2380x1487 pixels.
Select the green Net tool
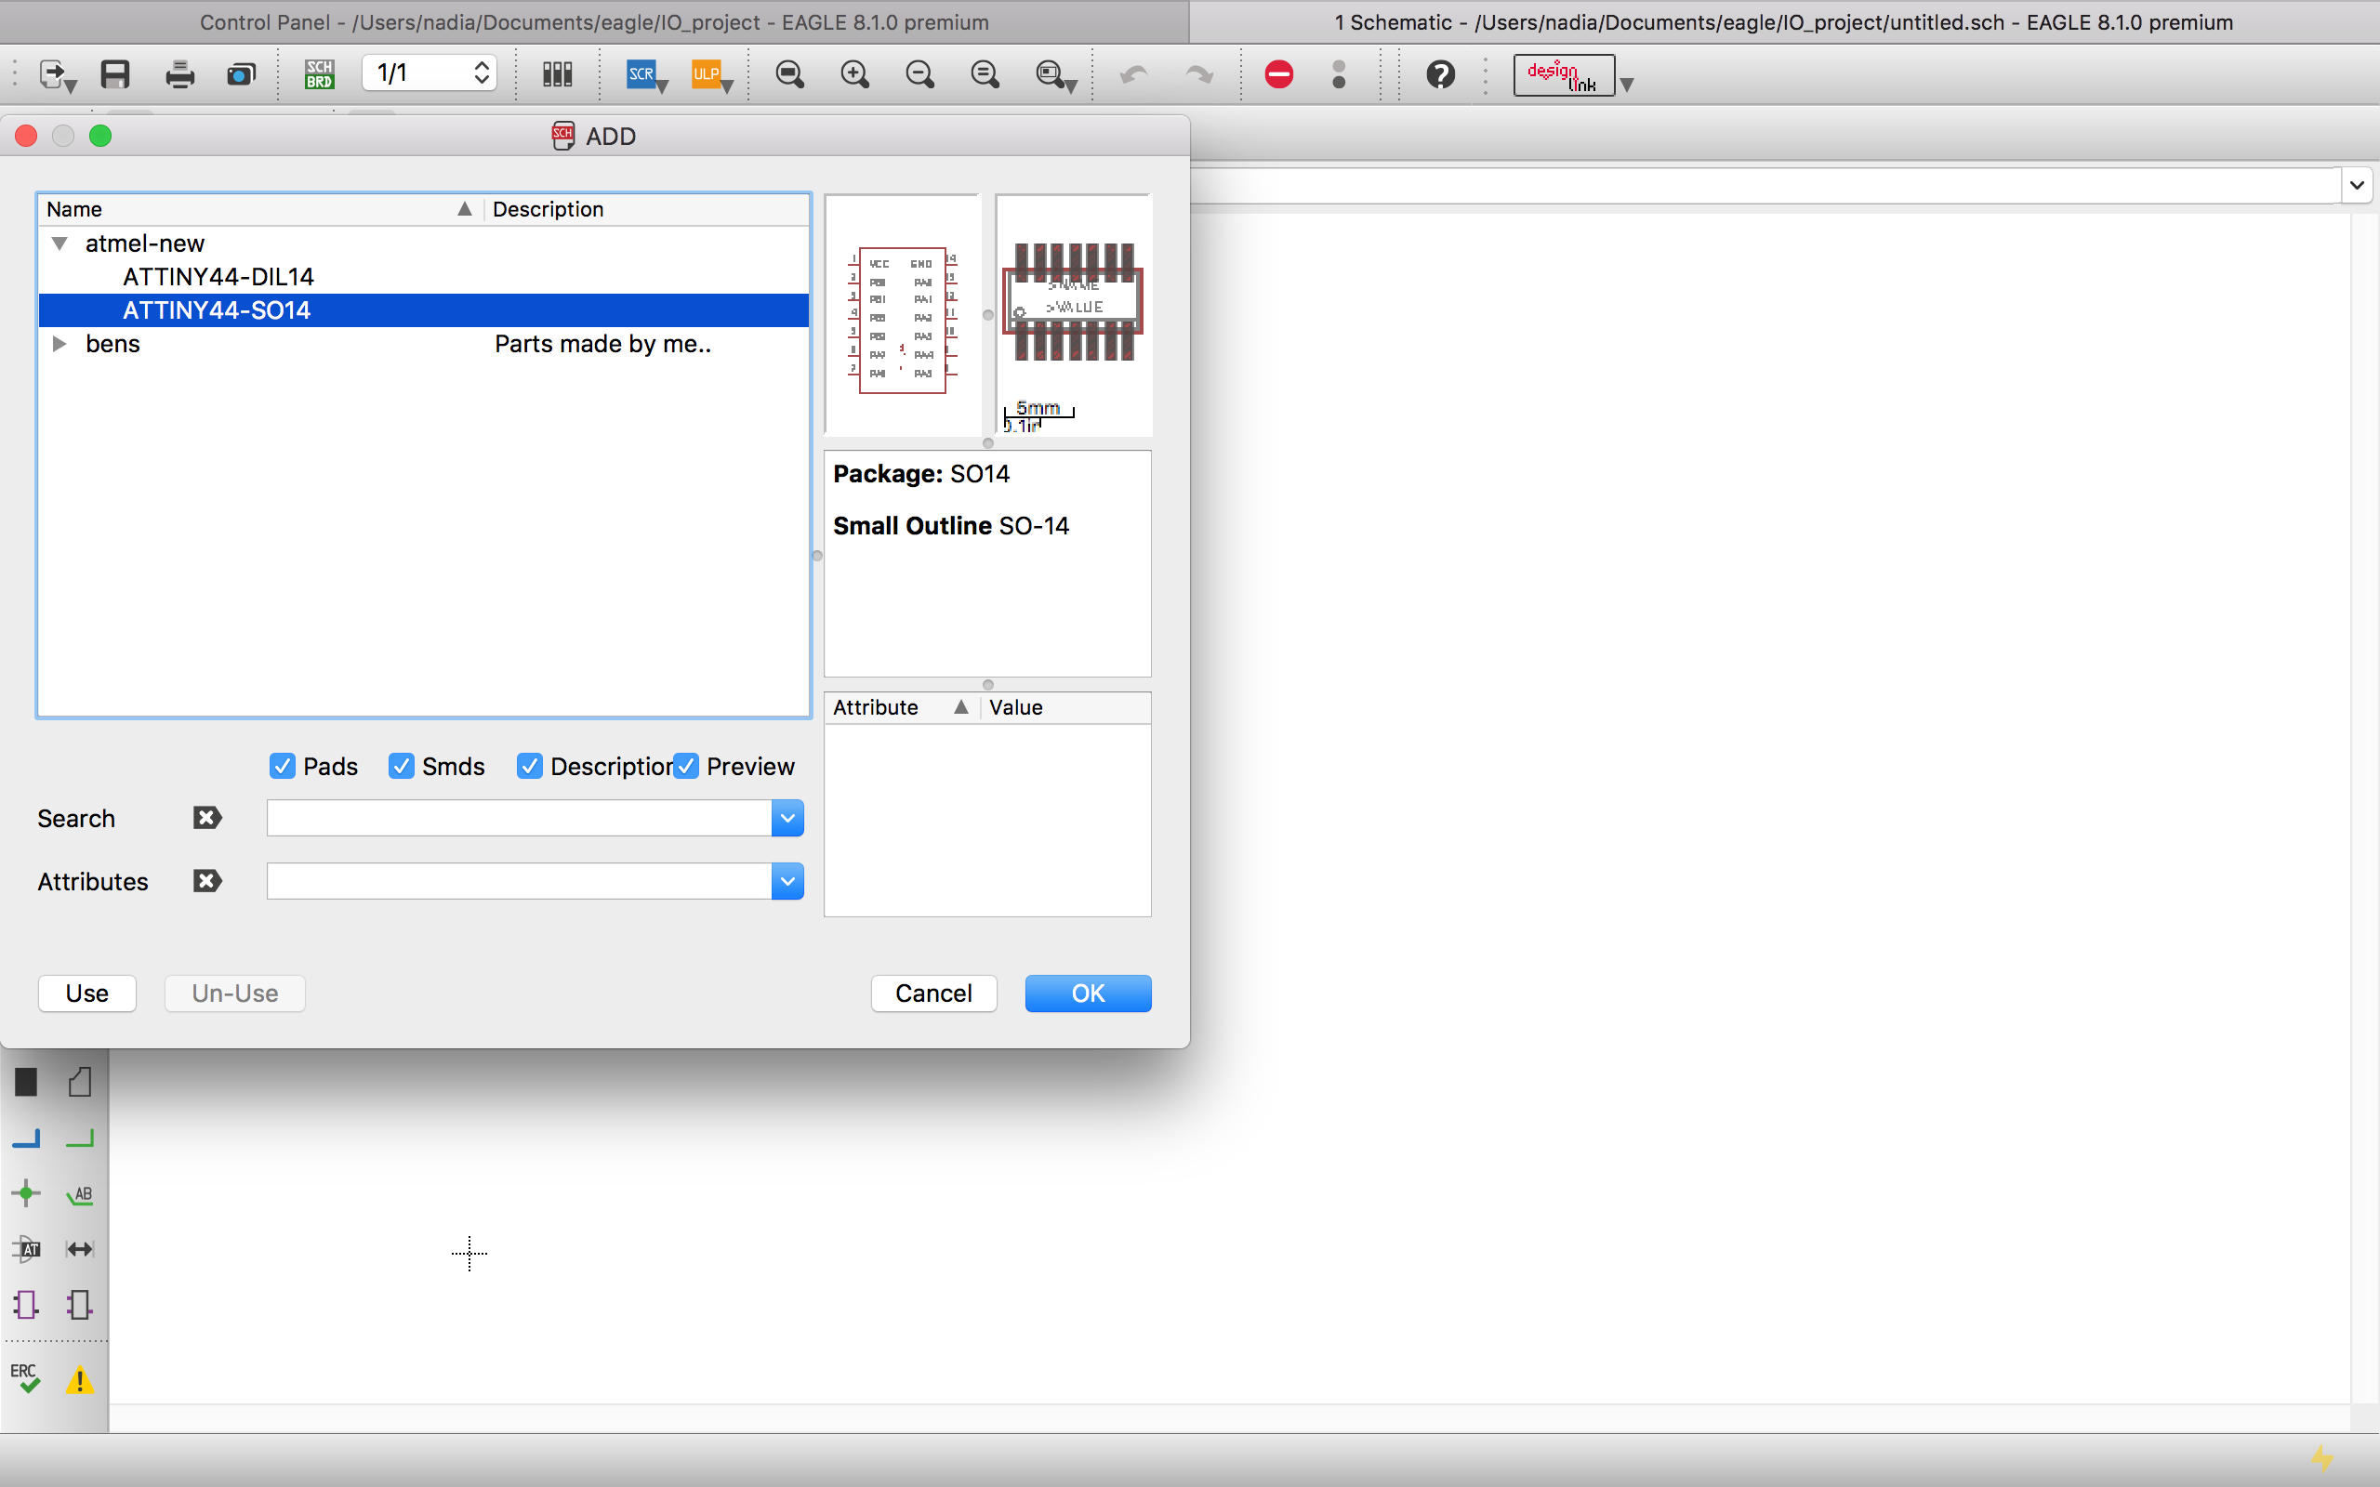pos(80,1138)
